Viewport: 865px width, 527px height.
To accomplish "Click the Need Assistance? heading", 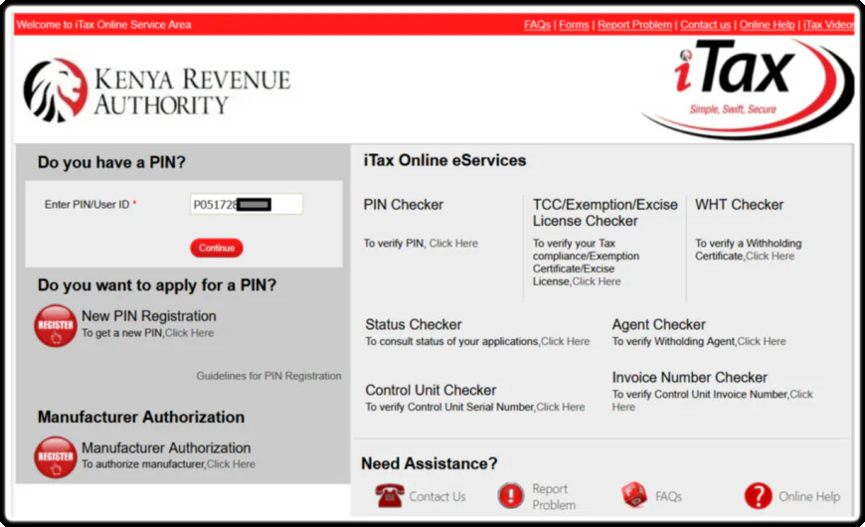I will (x=430, y=463).
